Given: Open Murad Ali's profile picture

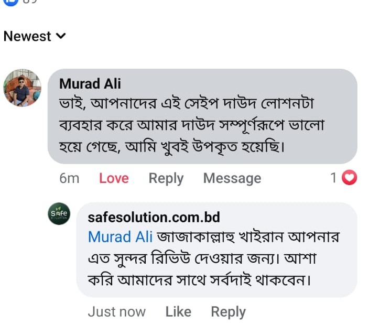Looking at the screenshot, I should tap(23, 87).
